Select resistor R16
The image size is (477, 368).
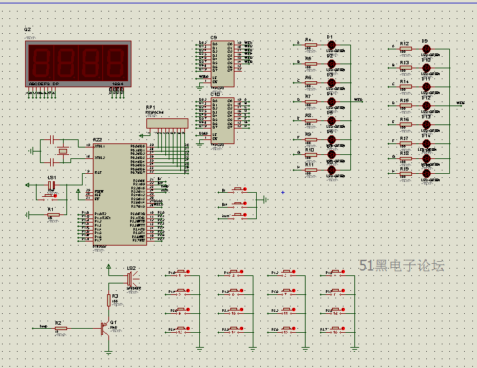click(x=406, y=124)
